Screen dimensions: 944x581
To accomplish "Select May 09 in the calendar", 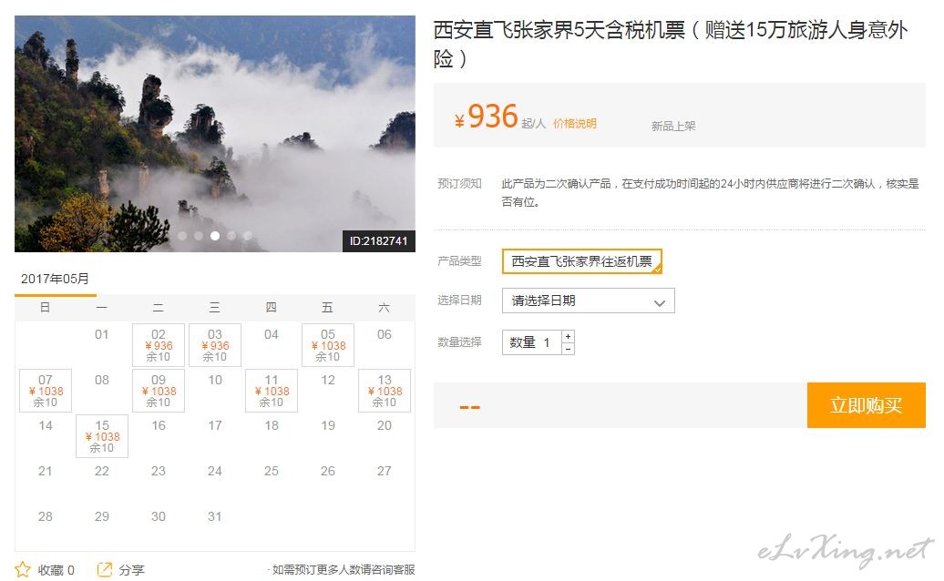I will tap(159, 391).
